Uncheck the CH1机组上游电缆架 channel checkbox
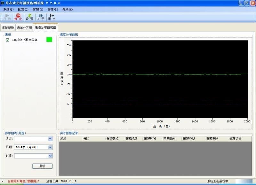The width and height of the screenshot is (256, 185). (8, 40)
